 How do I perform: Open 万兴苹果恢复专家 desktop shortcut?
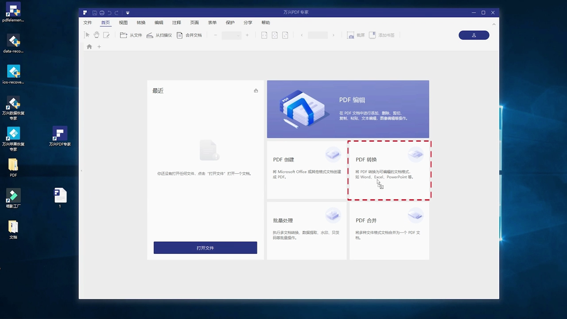click(13, 139)
